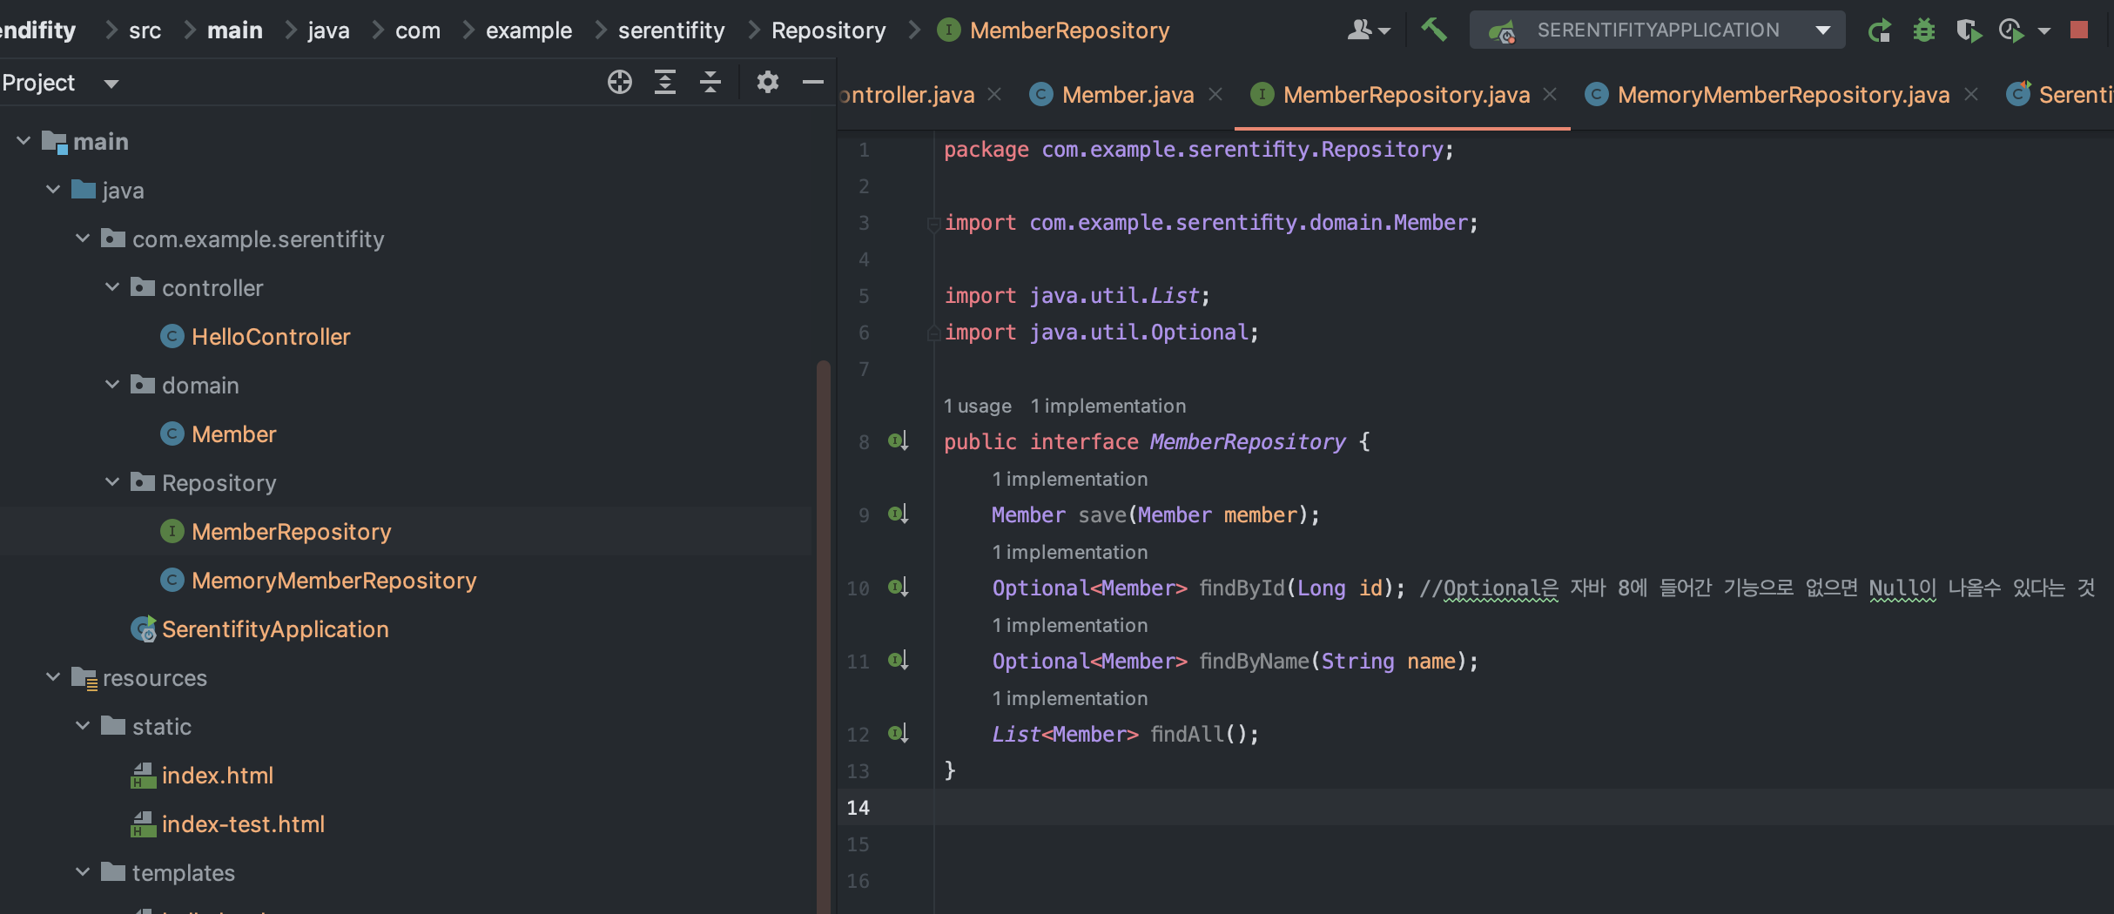Select index-test.html file in tree
Screen dimensions: 2114x914
(243, 823)
